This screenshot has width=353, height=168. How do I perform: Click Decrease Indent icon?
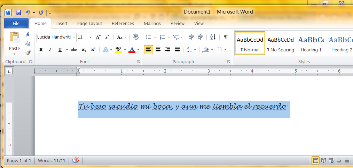coord(191,37)
